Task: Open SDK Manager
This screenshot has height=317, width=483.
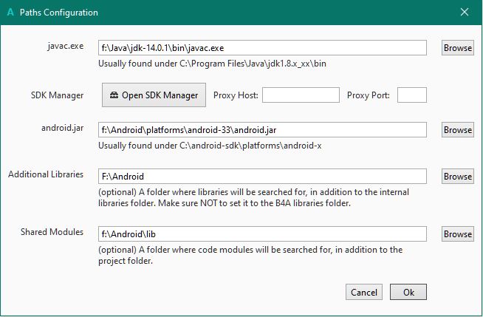Action: tap(154, 95)
